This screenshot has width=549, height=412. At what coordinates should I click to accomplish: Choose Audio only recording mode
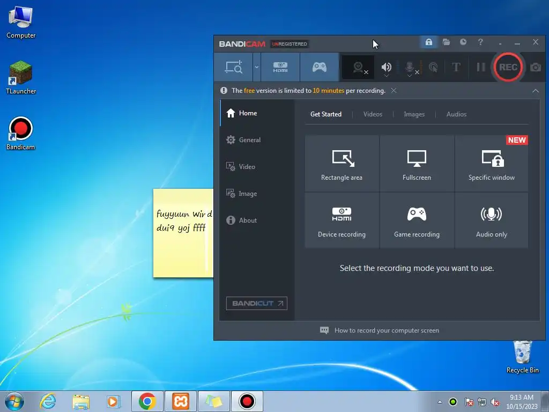(492, 220)
